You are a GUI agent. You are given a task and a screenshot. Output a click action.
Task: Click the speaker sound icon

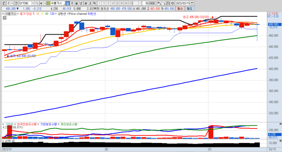[41, 3]
